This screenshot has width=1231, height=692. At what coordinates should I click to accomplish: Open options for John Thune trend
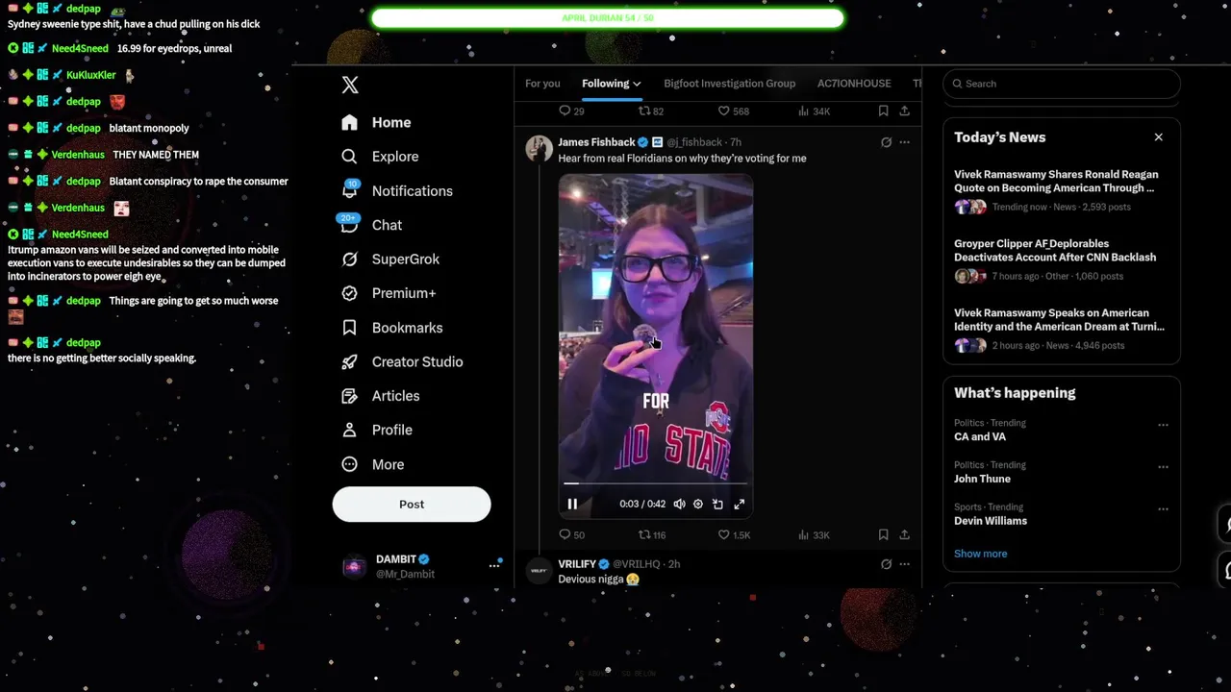[x=1163, y=467]
